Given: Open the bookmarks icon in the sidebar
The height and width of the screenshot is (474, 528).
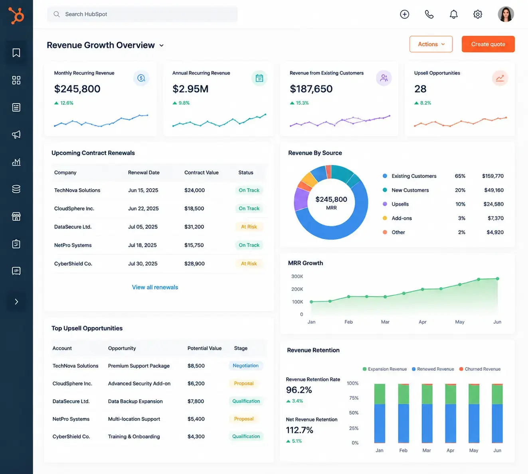Looking at the screenshot, I should (x=16, y=53).
